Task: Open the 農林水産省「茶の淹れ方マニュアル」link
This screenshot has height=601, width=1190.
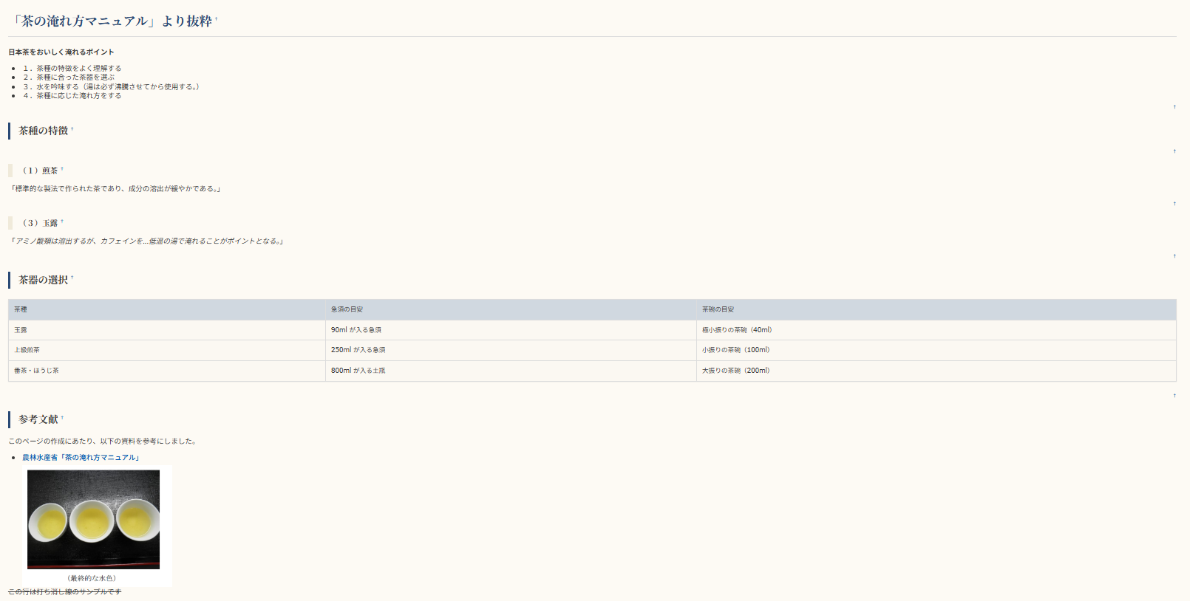Action: click(81, 458)
